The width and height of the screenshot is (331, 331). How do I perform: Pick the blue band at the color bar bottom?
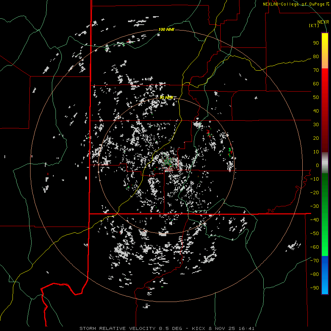(325, 275)
